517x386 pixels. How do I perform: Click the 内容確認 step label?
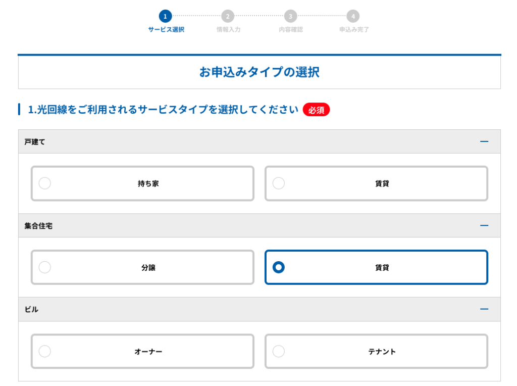[x=291, y=30]
